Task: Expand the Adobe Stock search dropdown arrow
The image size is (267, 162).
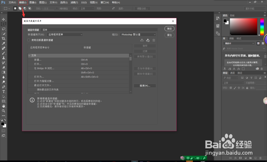Action: tap(264, 49)
